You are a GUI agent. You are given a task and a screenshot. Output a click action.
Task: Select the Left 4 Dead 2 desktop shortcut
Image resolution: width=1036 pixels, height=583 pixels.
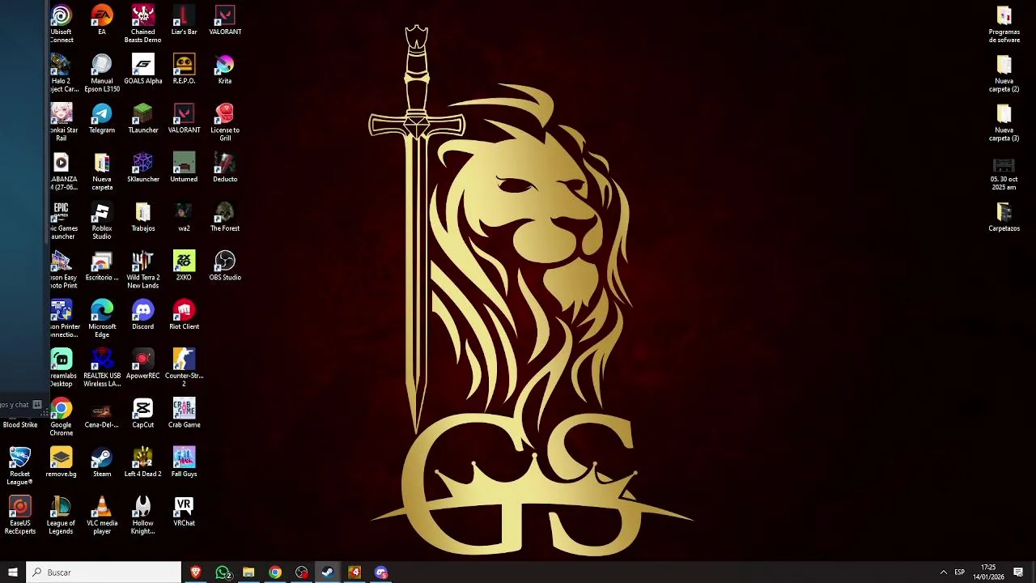tap(143, 463)
